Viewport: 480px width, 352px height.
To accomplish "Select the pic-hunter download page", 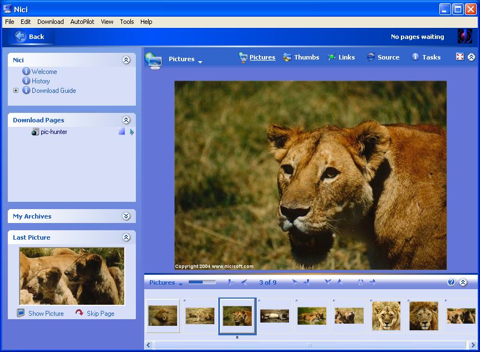I will click(x=54, y=132).
